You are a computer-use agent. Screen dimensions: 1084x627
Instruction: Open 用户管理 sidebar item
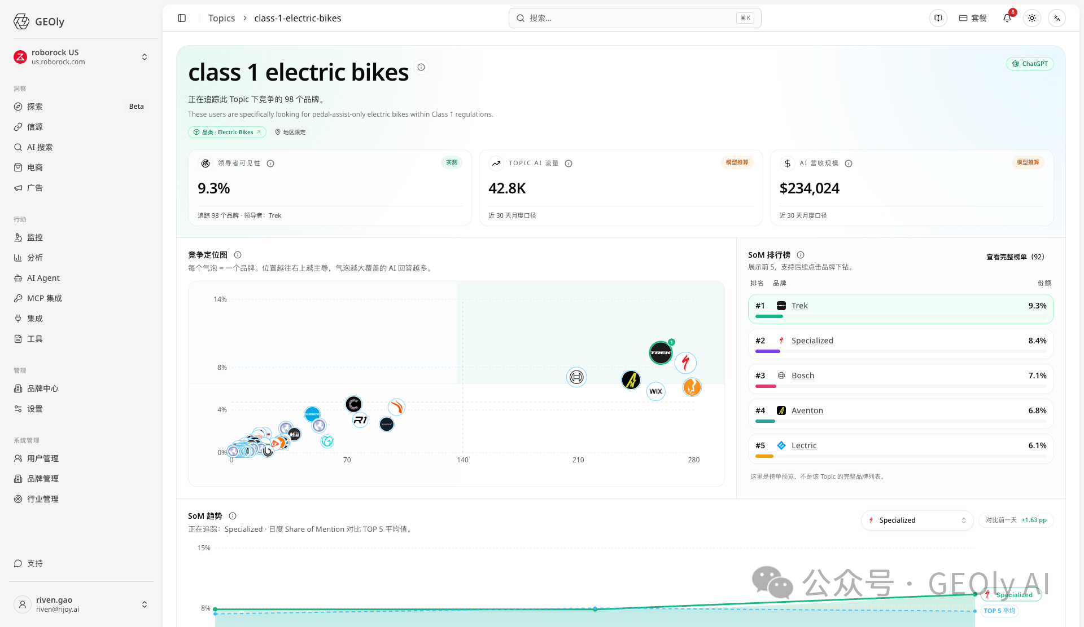click(x=81, y=458)
